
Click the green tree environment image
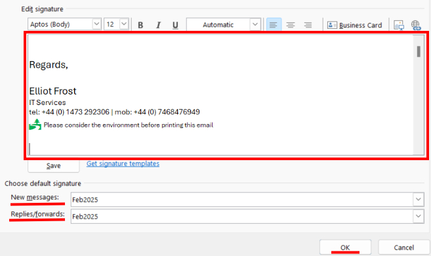point(35,125)
